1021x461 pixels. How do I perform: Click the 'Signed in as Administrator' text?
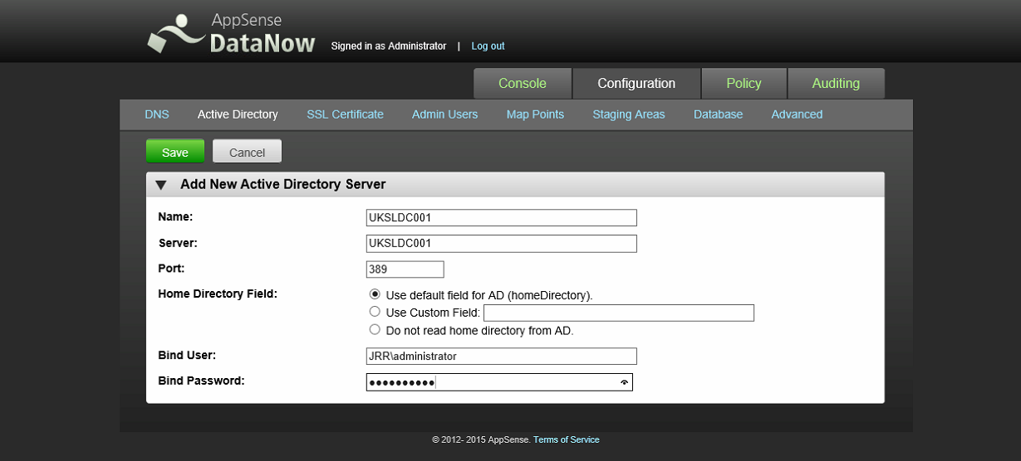pos(388,46)
